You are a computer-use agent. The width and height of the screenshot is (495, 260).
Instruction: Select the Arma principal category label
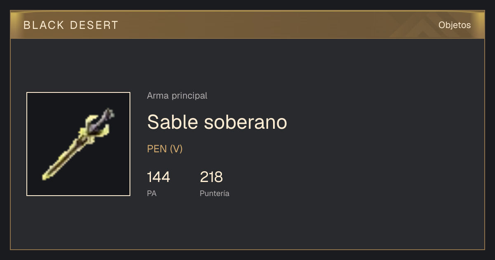click(x=177, y=96)
